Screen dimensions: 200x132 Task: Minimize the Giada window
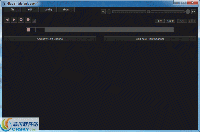point(177,3)
